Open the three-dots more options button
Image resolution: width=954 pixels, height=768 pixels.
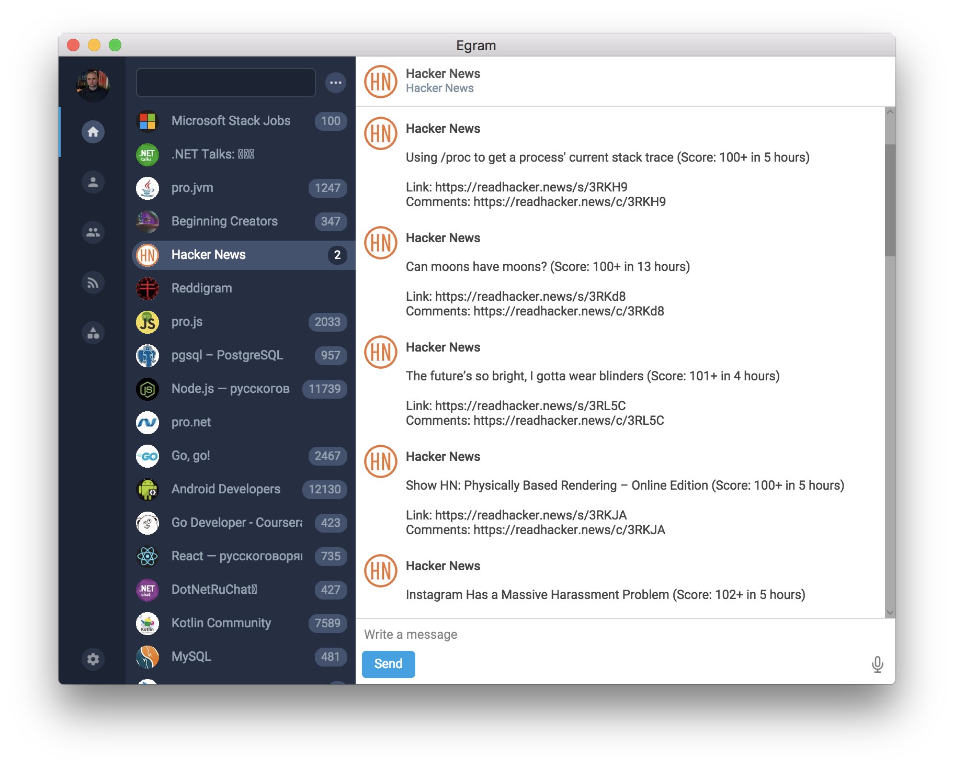click(x=336, y=83)
